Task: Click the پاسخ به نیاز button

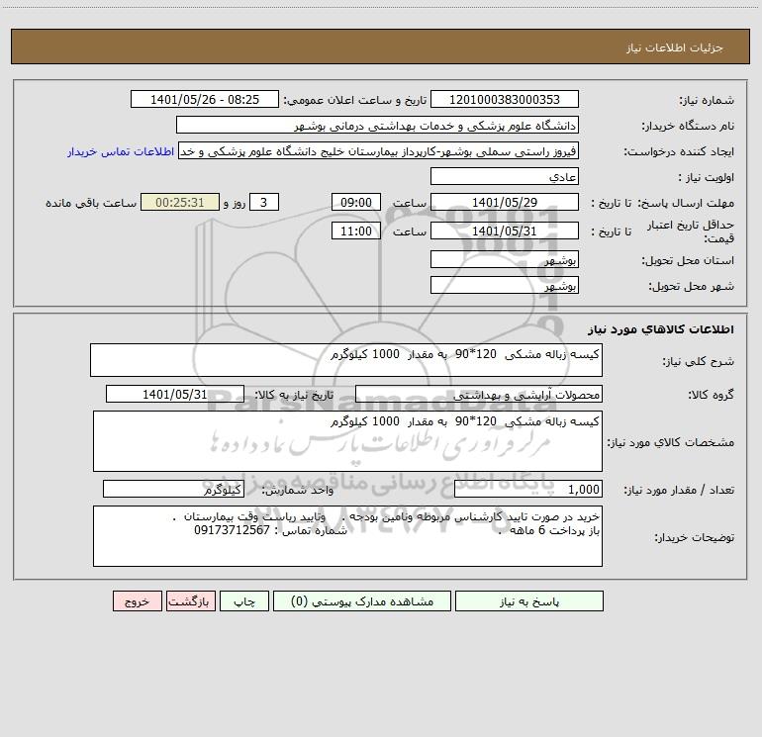Action: [528, 600]
